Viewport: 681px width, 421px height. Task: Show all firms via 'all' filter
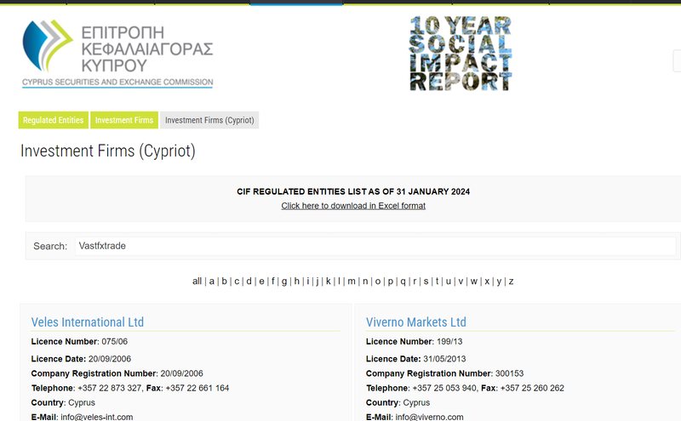197,282
